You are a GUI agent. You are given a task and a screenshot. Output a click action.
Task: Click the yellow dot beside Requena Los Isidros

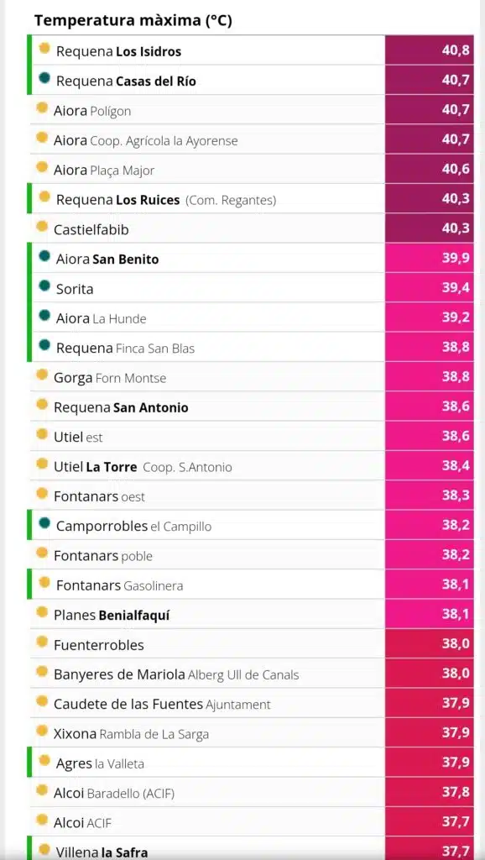tap(44, 48)
